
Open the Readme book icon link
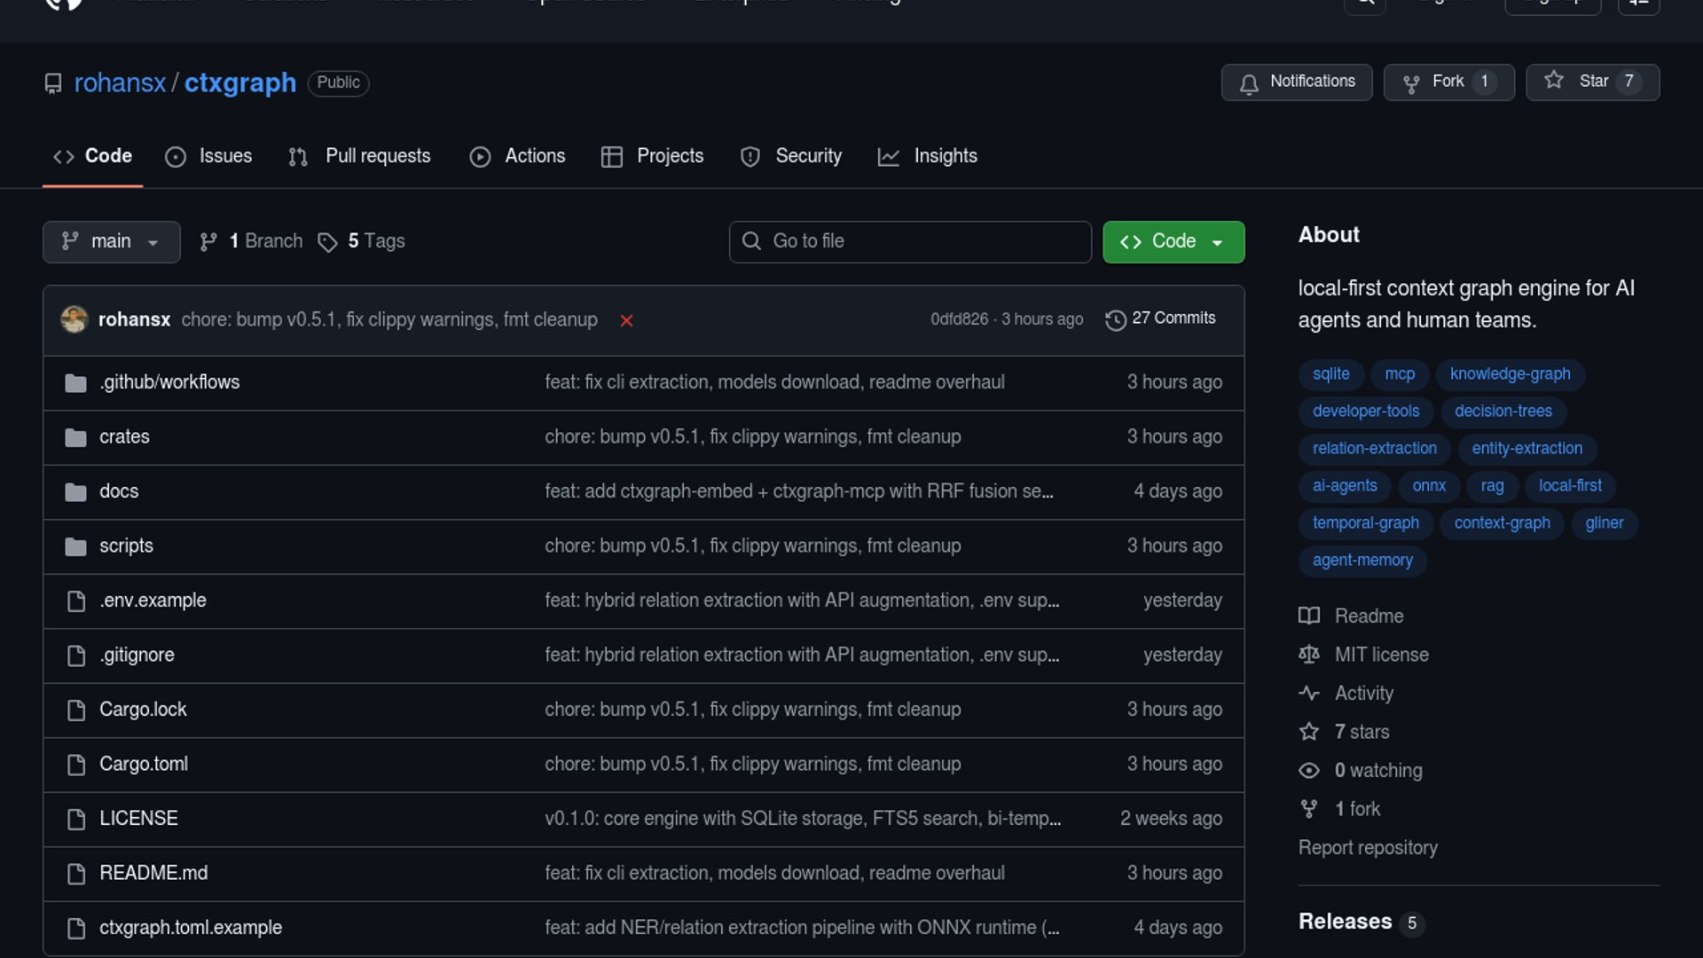tap(1309, 616)
